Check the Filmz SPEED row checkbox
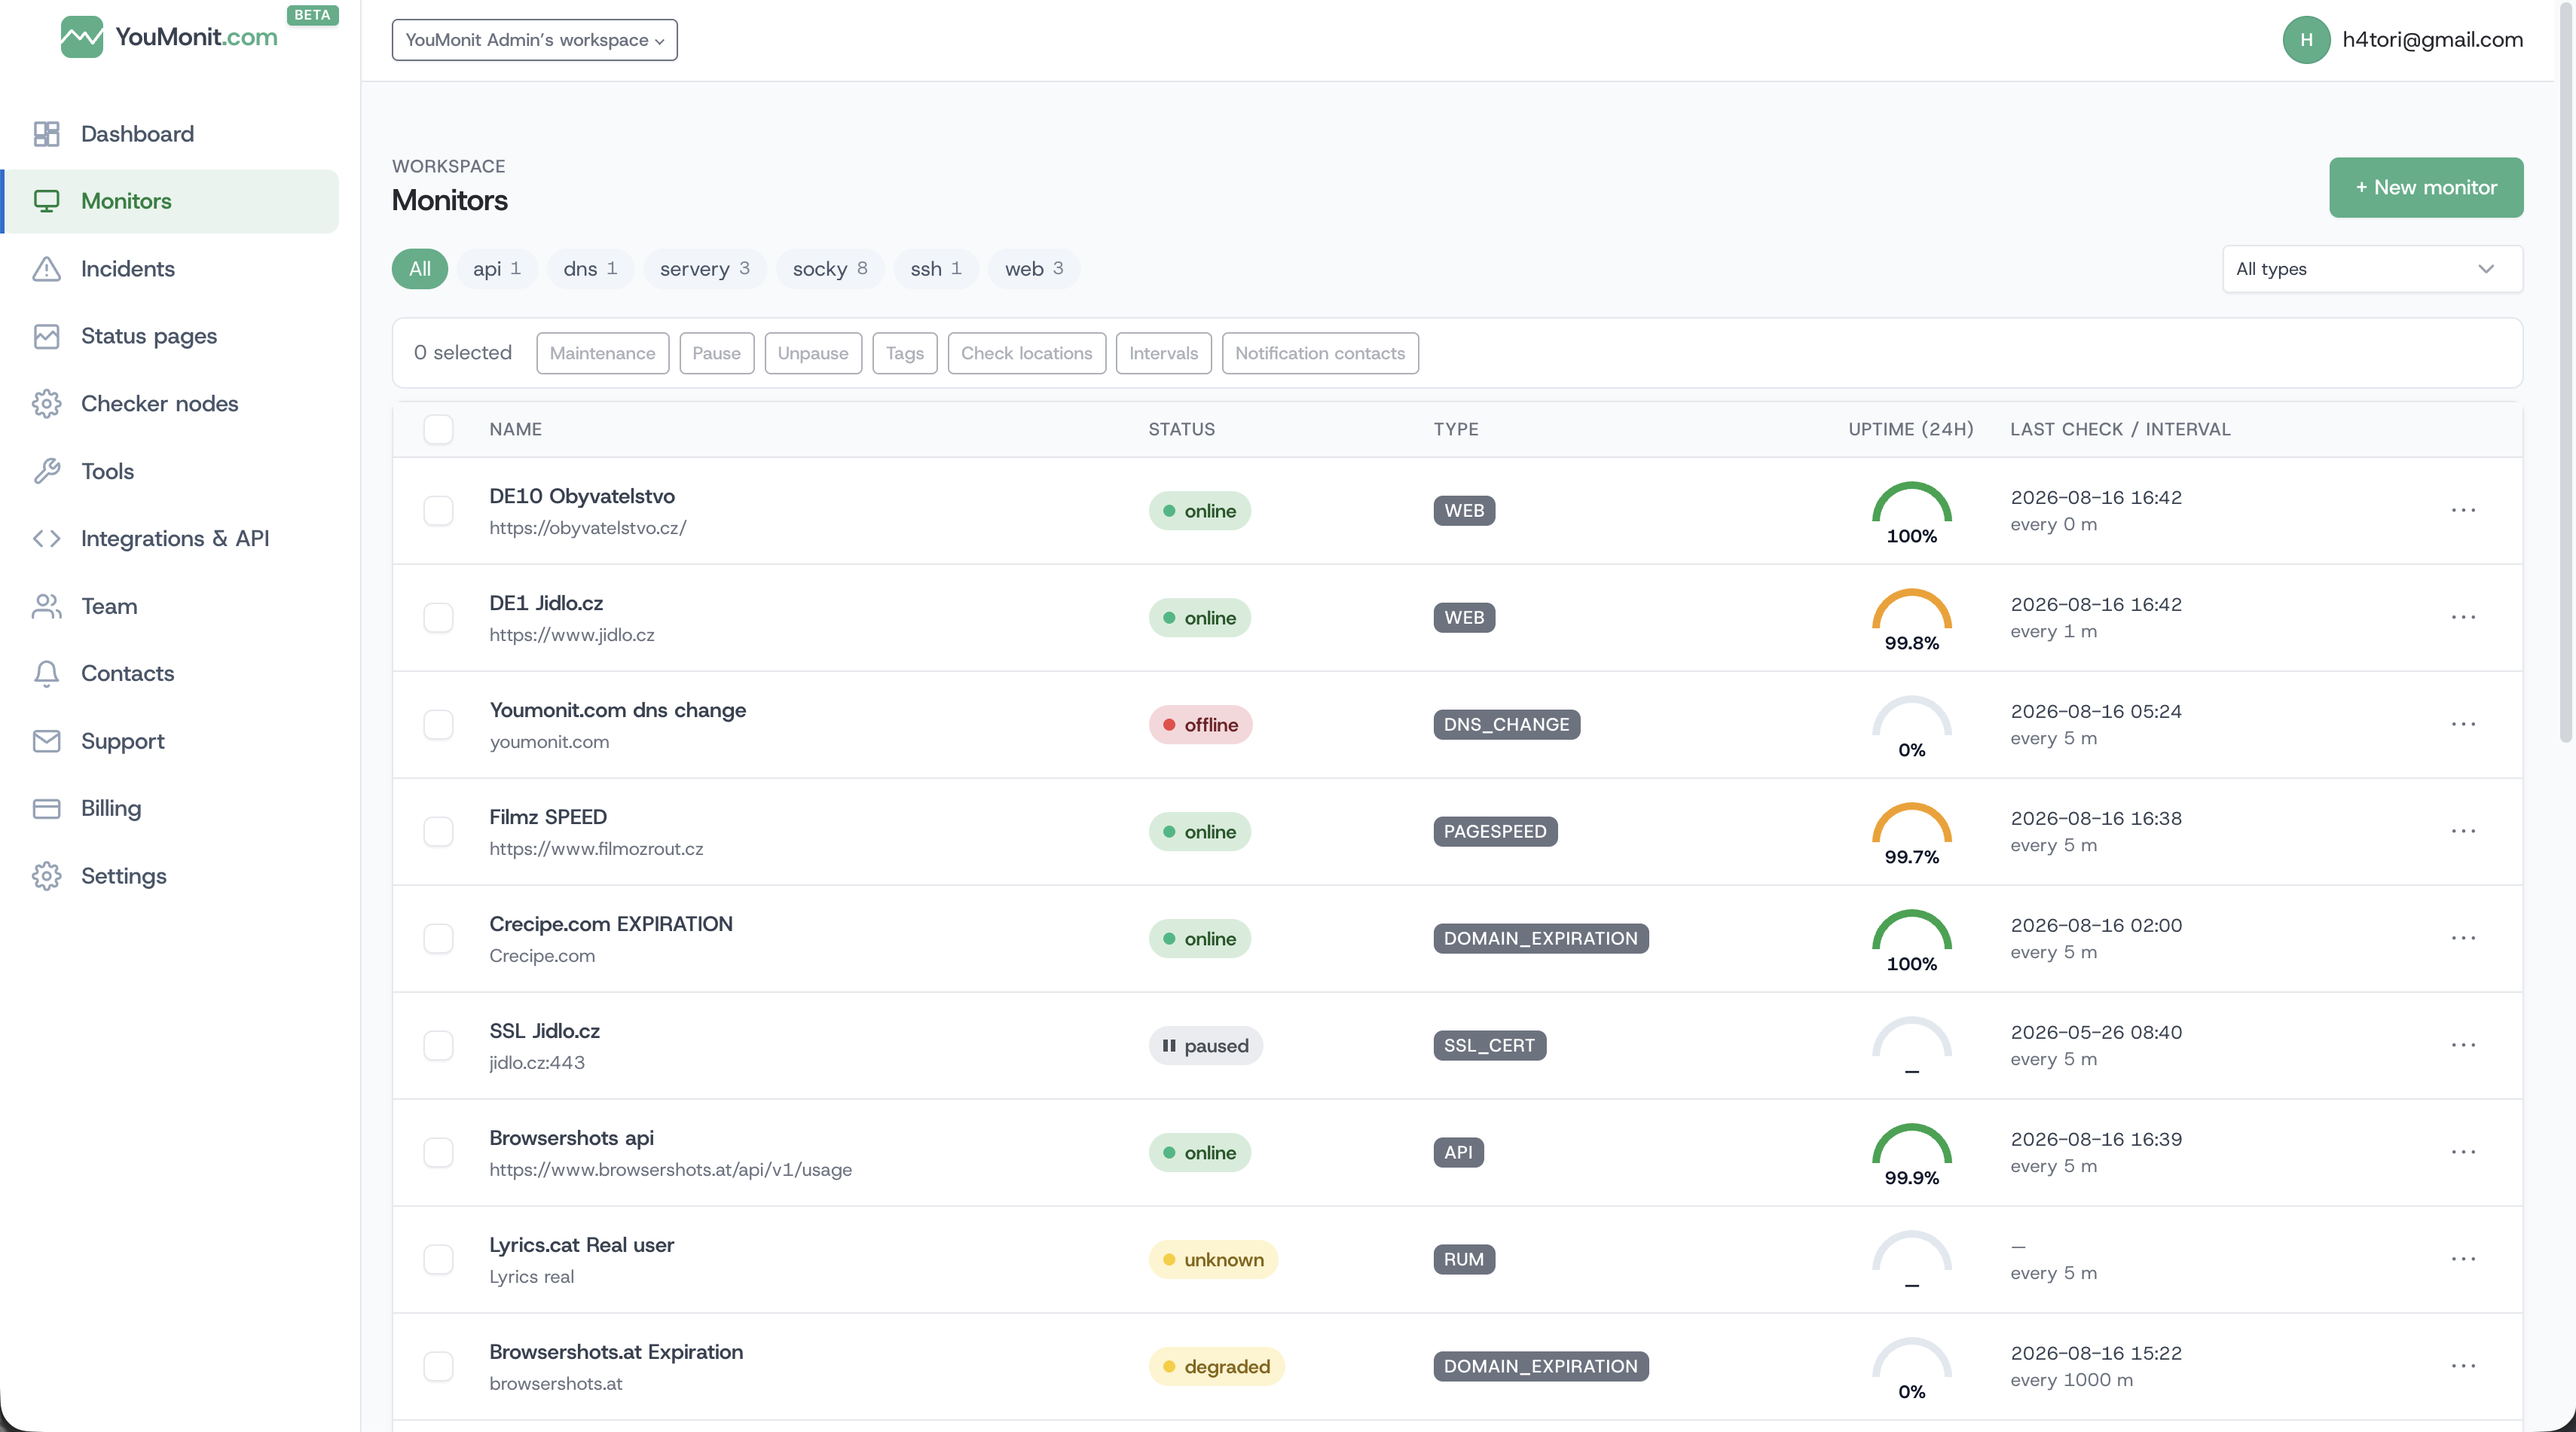This screenshot has width=2576, height=1432. click(438, 832)
